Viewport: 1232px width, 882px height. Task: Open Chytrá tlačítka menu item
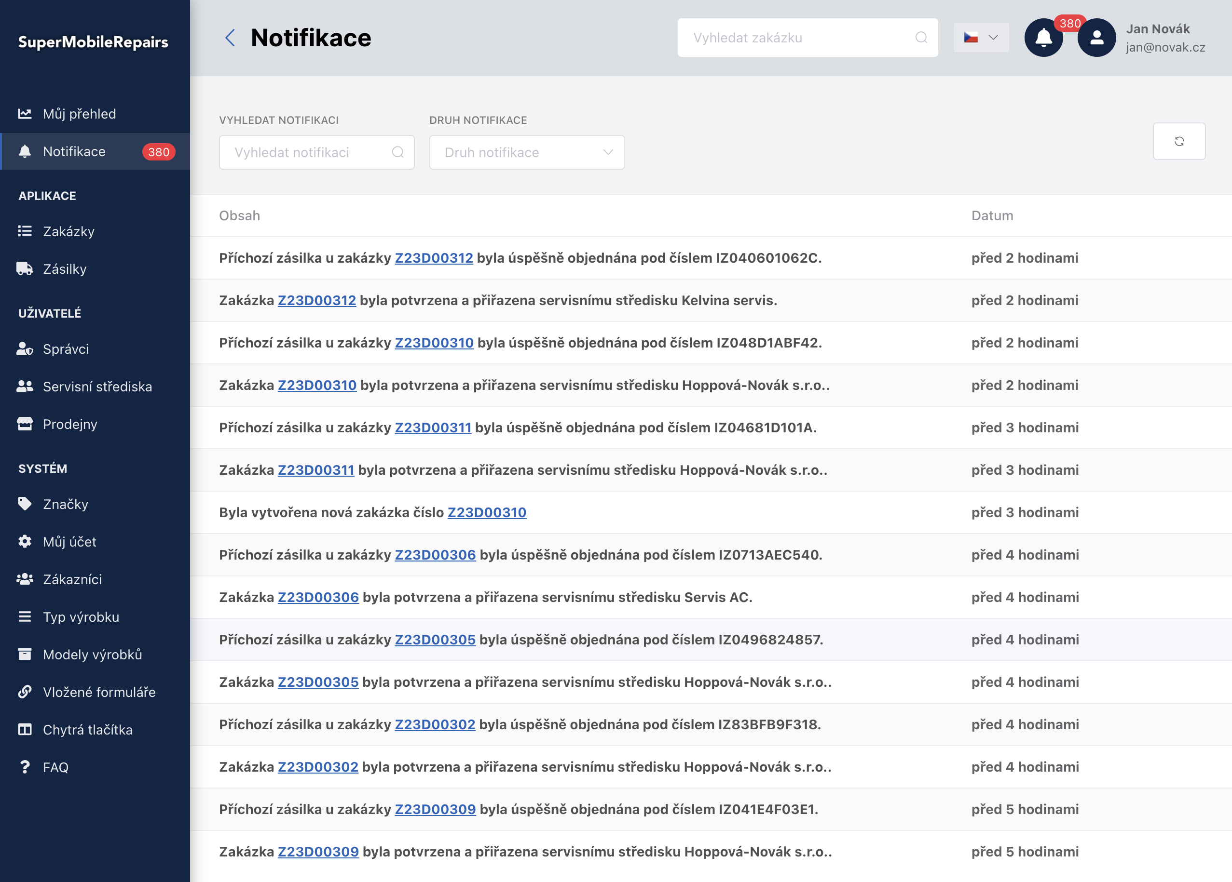(95, 730)
